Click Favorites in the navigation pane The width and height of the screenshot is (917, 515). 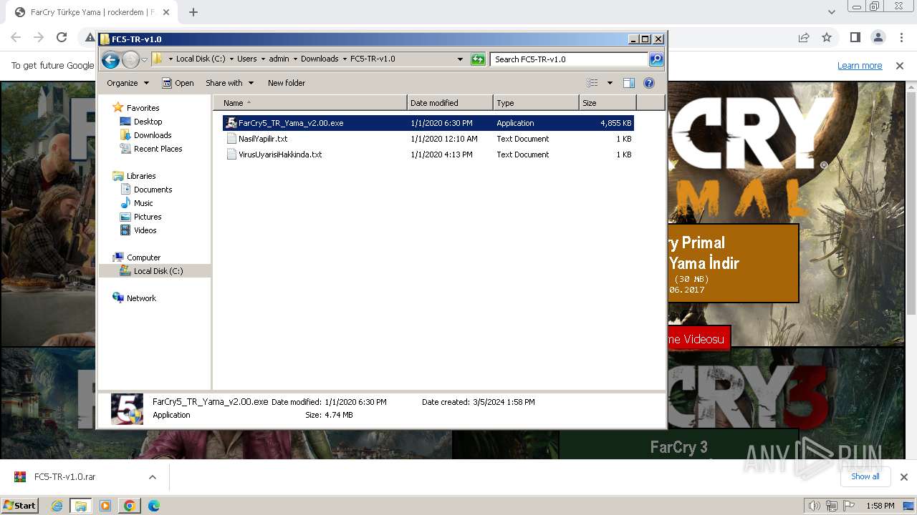[x=143, y=108]
